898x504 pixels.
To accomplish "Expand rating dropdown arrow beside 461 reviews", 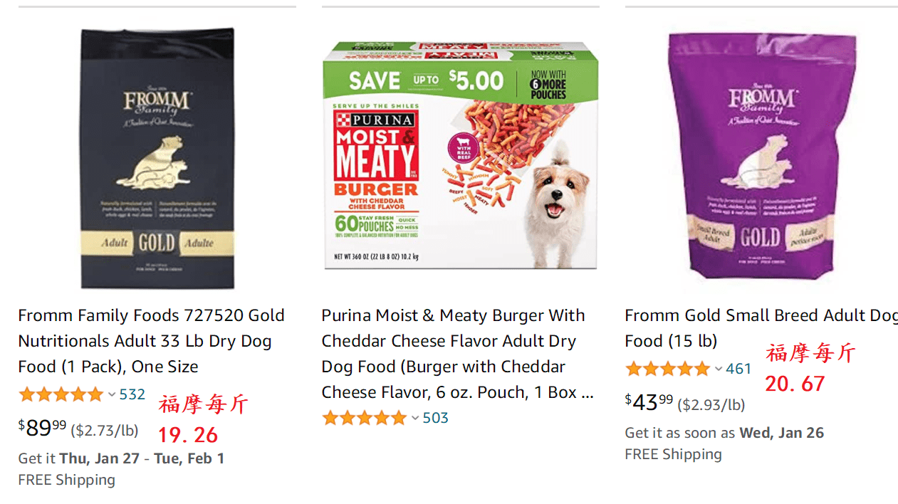I will pyautogui.click(x=719, y=369).
